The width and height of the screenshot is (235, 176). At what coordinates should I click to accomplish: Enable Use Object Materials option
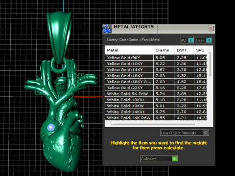(x=185, y=133)
